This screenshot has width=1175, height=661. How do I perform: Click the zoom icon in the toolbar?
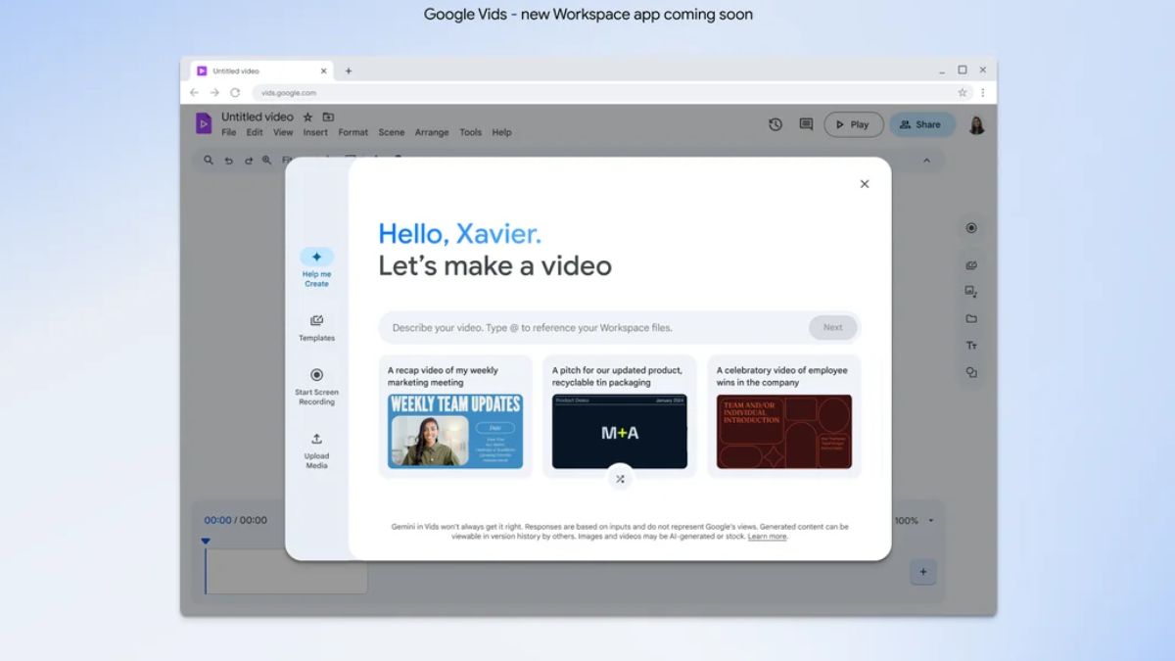267,160
